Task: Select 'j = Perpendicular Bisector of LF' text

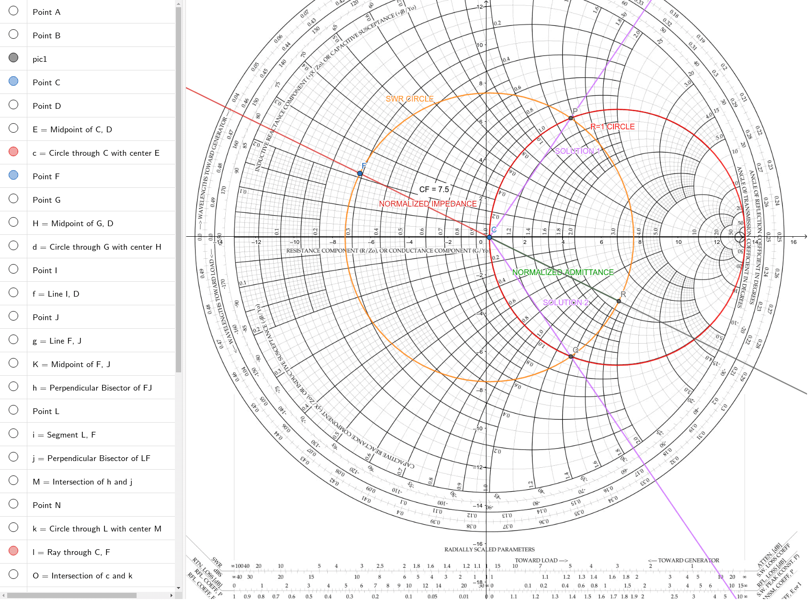Action: [92, 458]
